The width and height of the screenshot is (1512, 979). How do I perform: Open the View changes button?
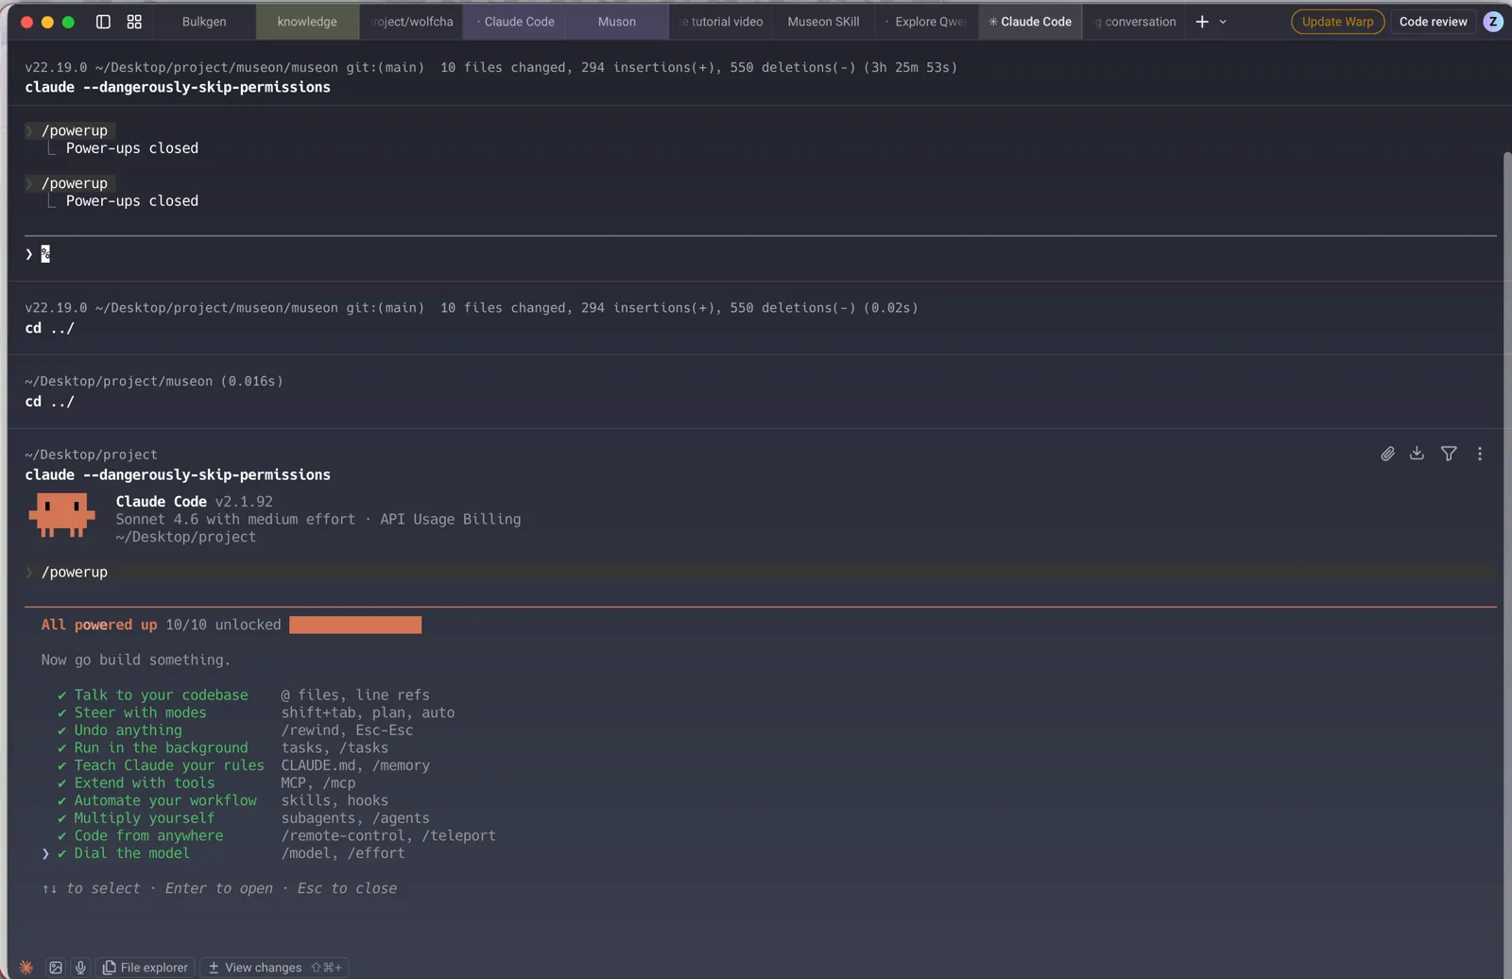tap(274, 968)
